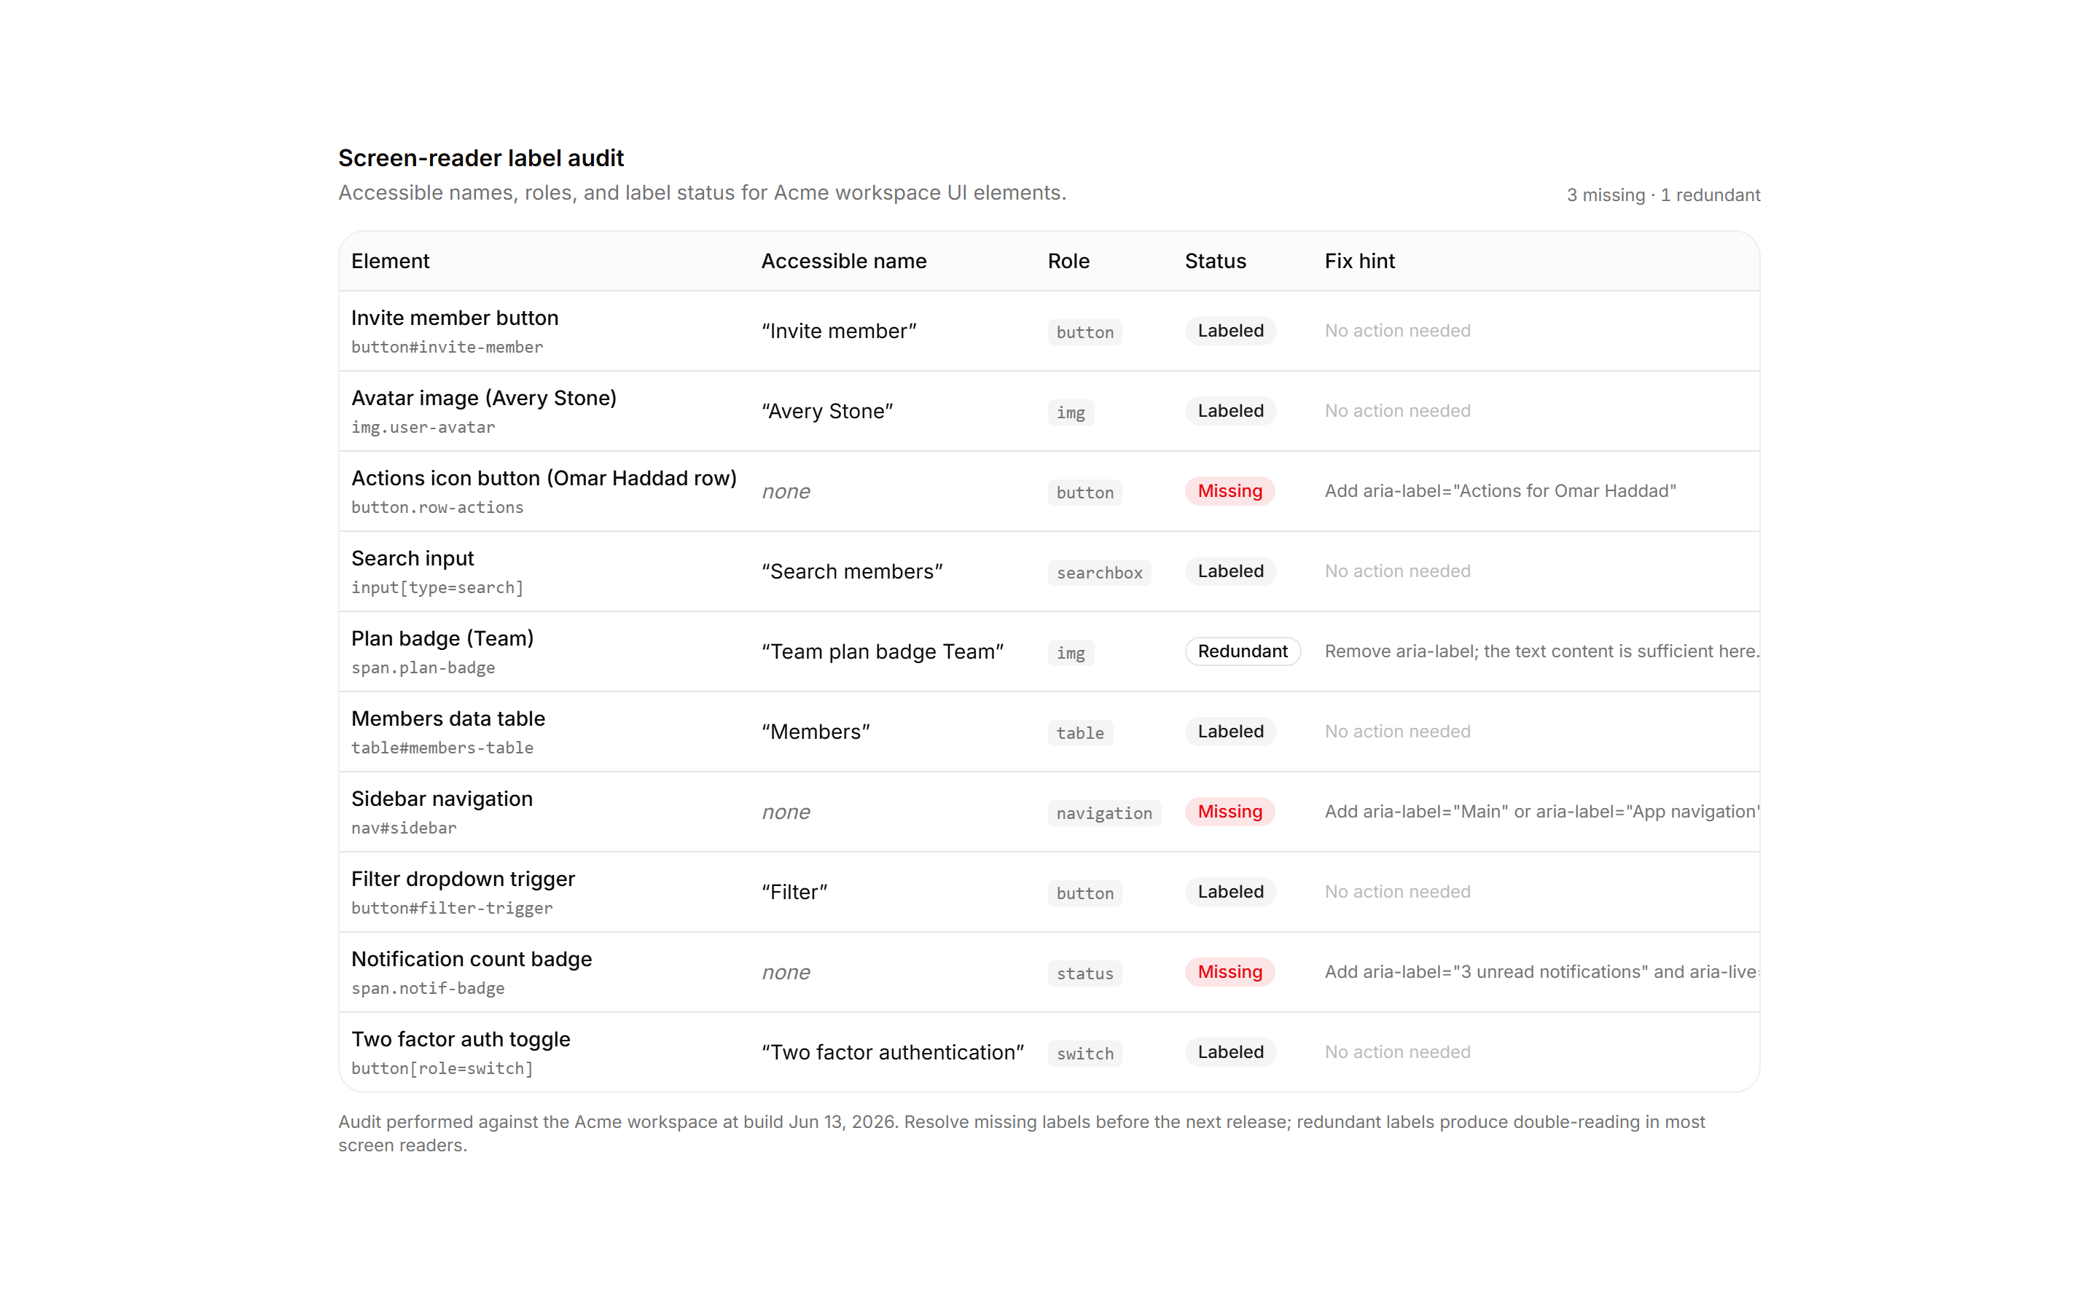
Task: Click the Role column header
Action: (1068, 261)
